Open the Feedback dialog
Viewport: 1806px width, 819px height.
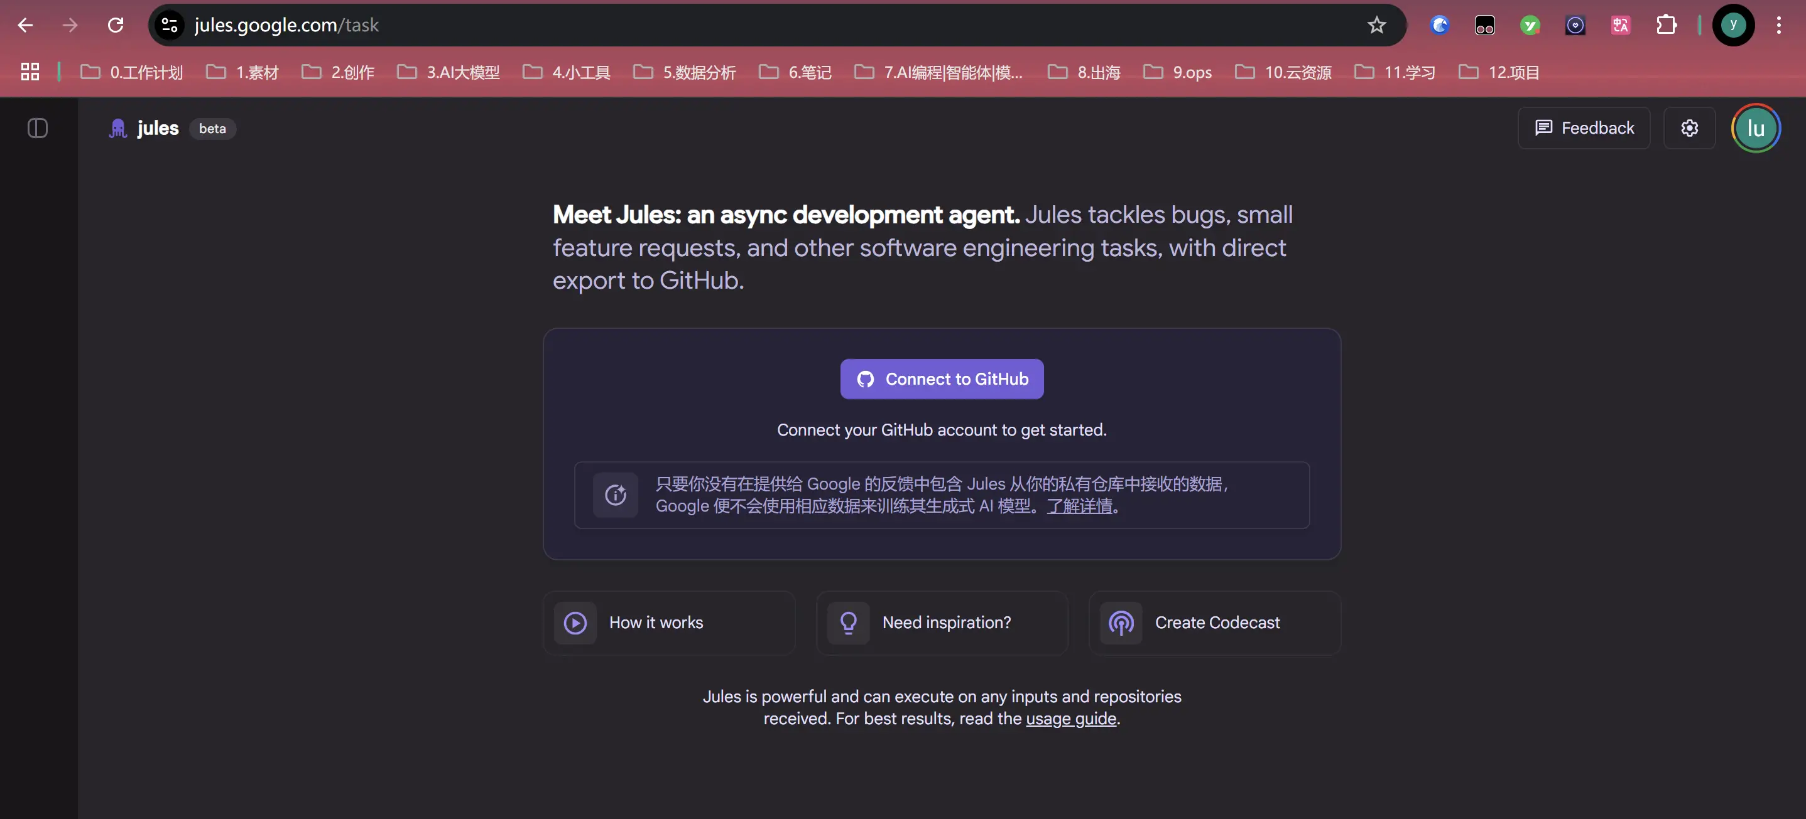point(1584,128)
